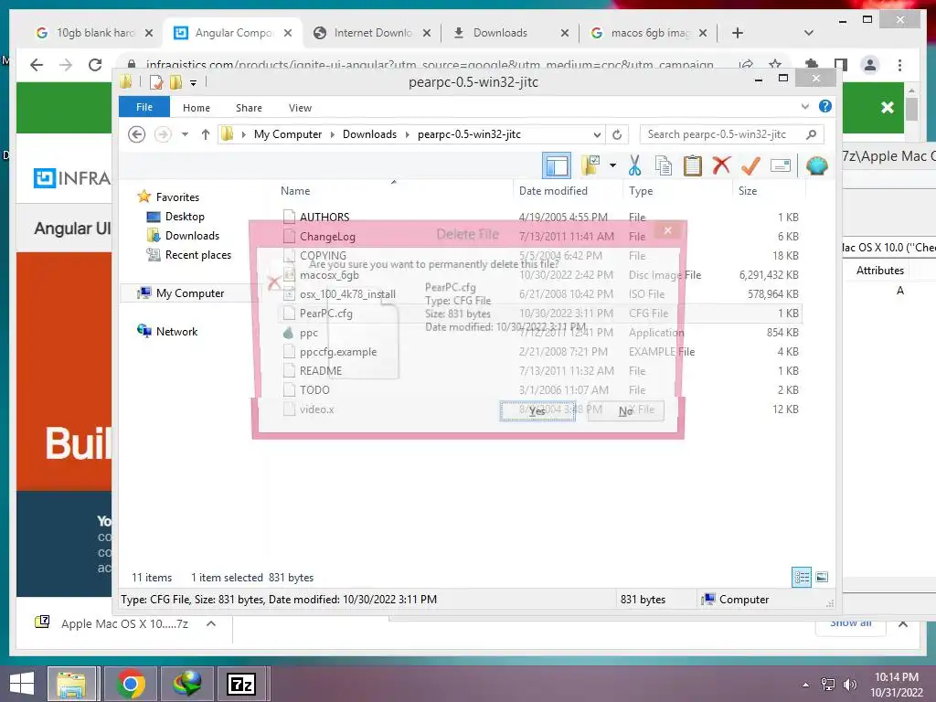The height and width of the screenshot is (702, 936).
Task: Open the Chrome profile avatar
Action: click(x=870, y=65)
